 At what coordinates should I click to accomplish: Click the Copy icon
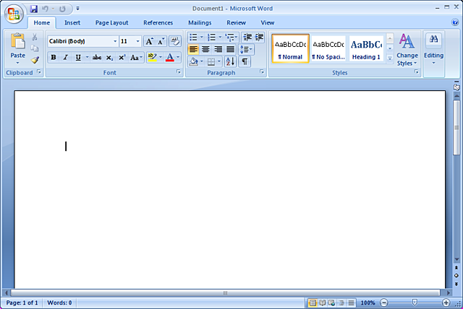tap(35, 48)
